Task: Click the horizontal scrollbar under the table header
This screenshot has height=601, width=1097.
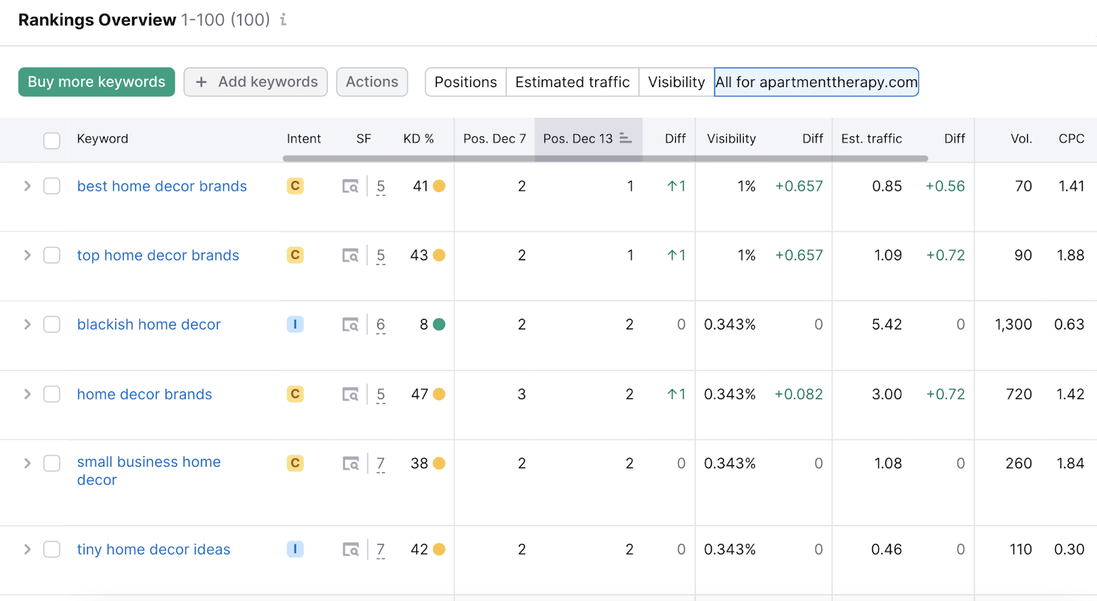Action: (605, 158)
